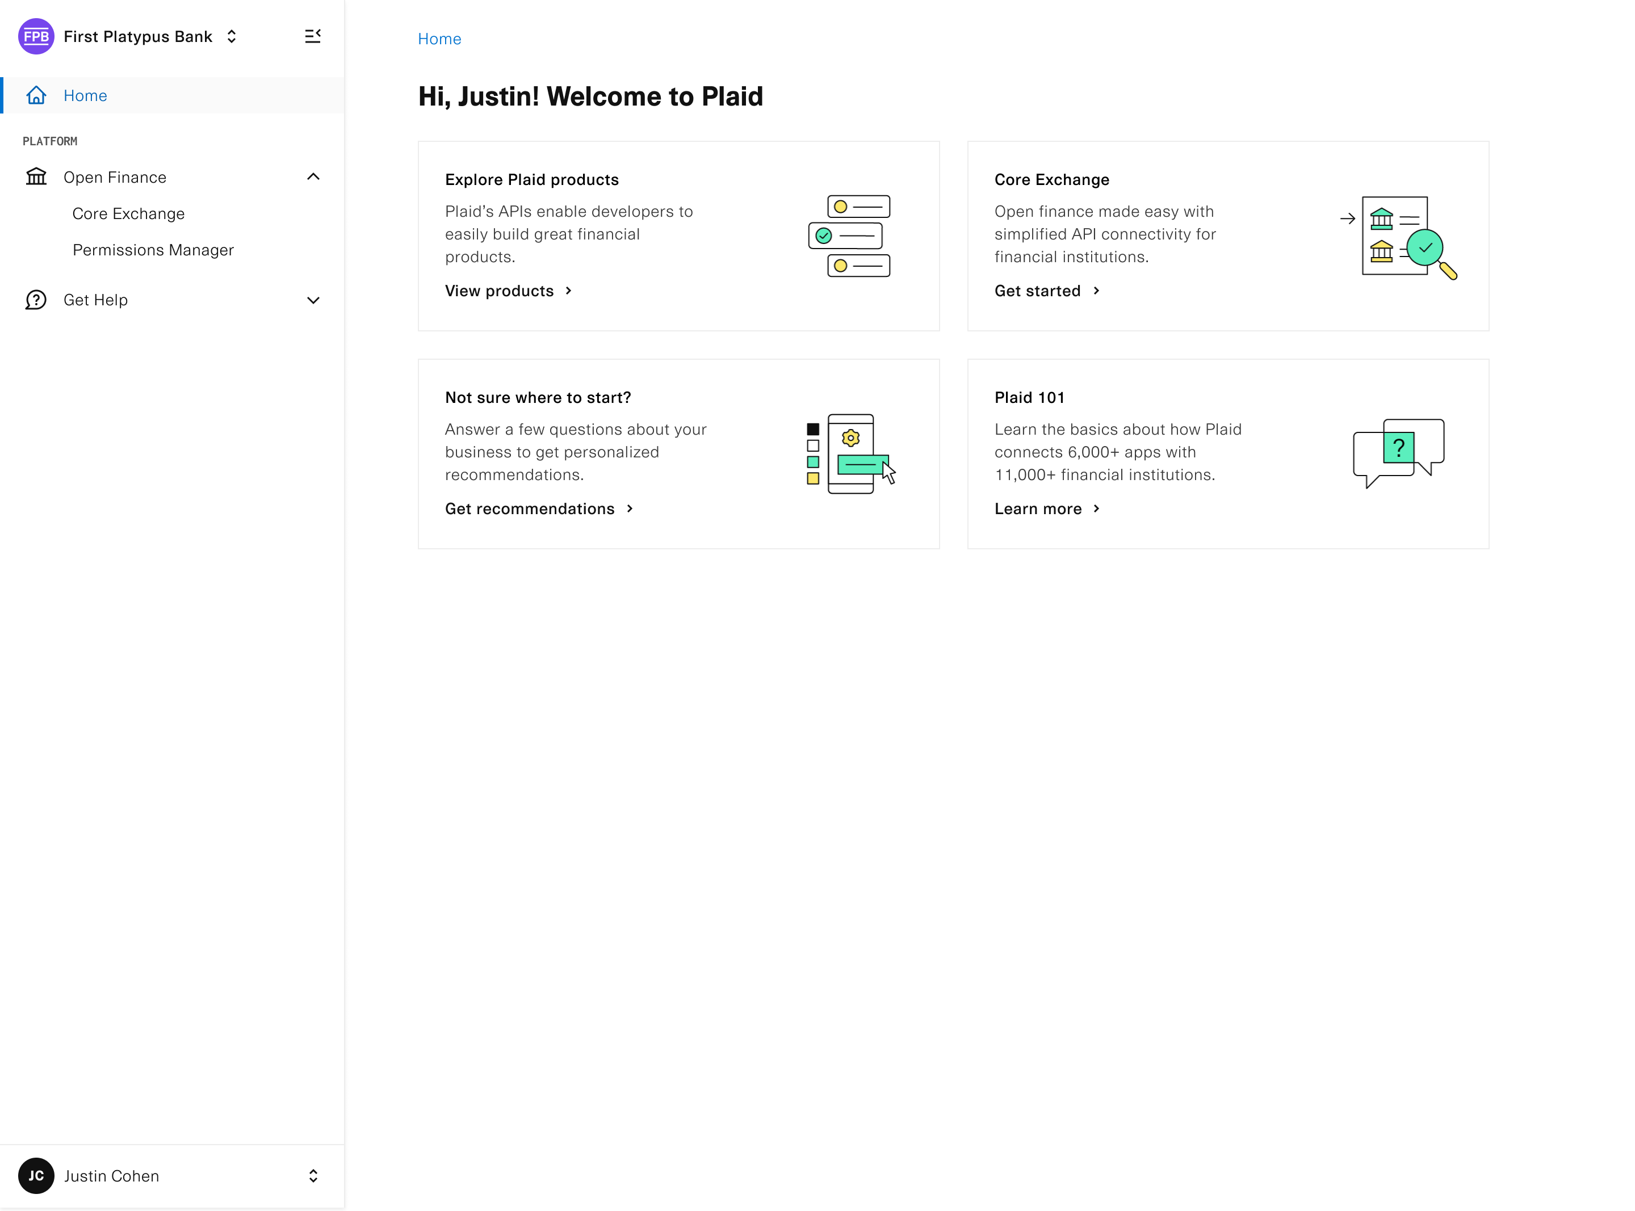Click the FPB purple logo avatar
1635x1211 pixels.
(36, 37)
